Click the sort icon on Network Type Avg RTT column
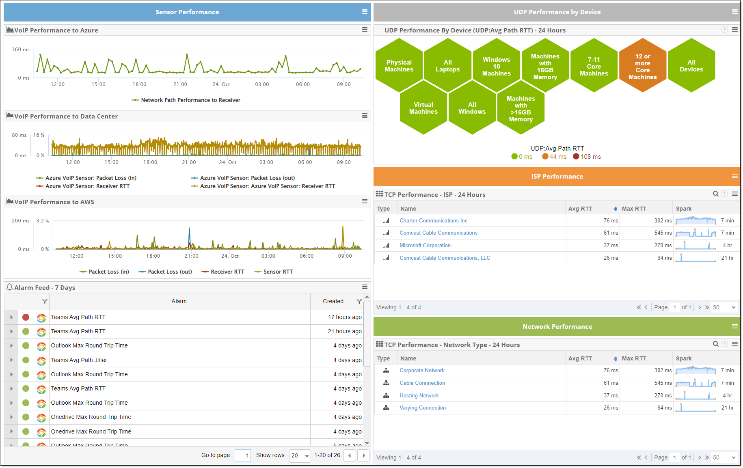This screenshot has width=743, height=468. [x=616, y=359]
